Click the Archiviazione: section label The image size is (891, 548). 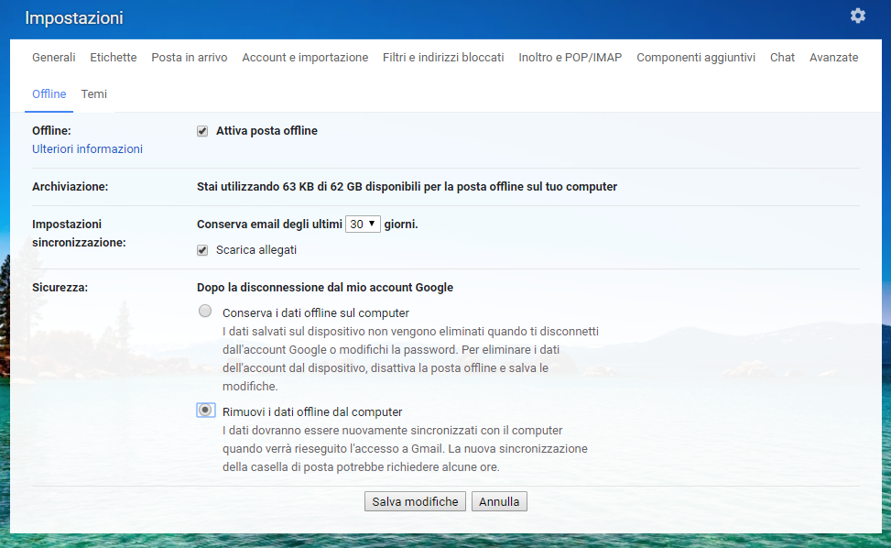tap(70, 186)
